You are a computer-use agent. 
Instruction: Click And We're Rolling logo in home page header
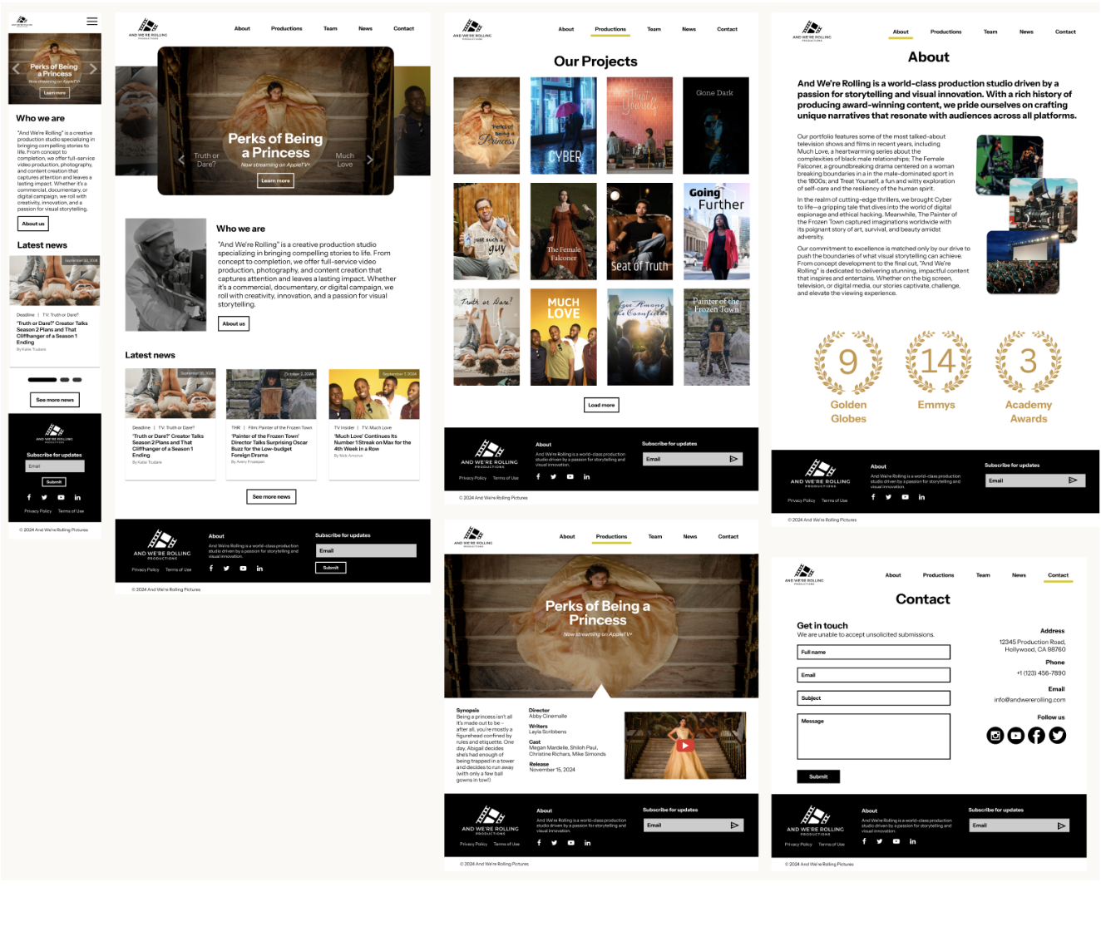148,29
